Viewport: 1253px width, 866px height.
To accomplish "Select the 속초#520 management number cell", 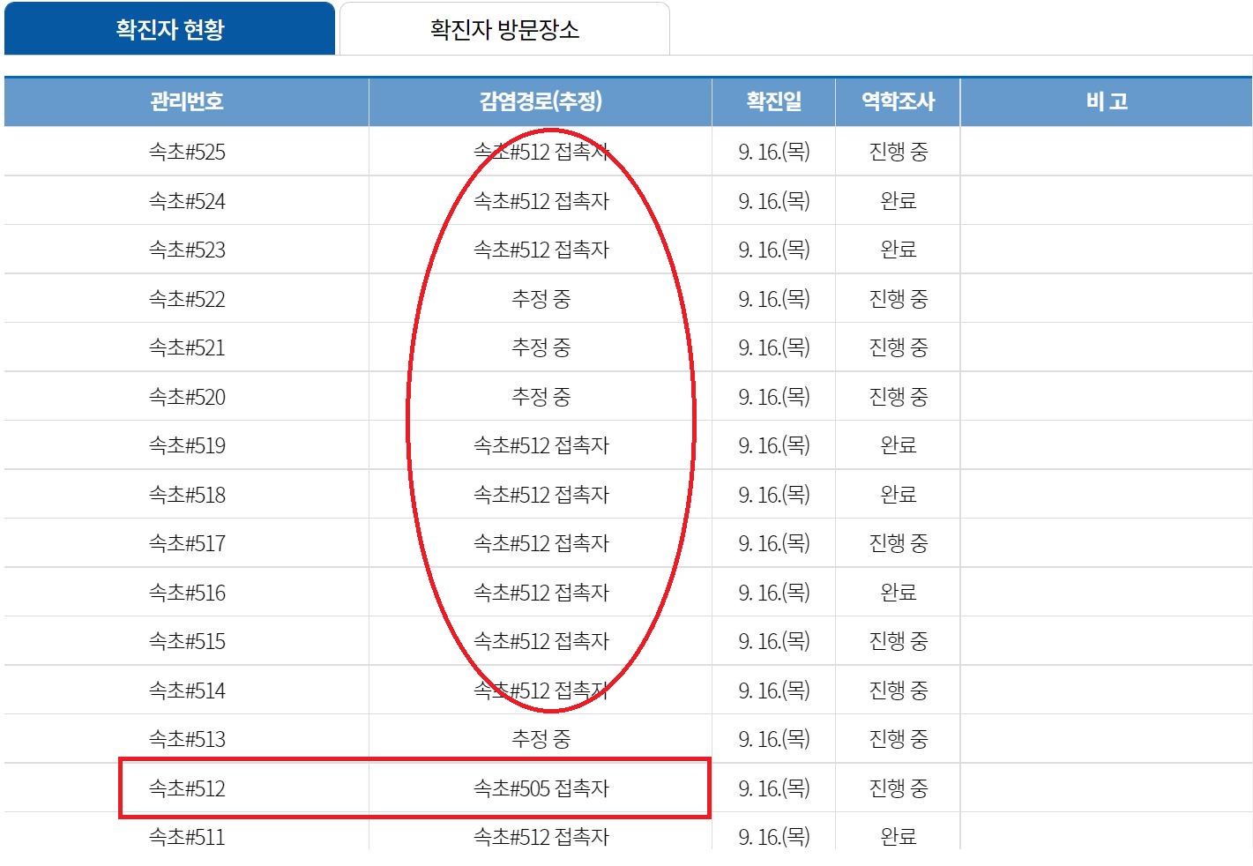I will click(x=187, y=397).
